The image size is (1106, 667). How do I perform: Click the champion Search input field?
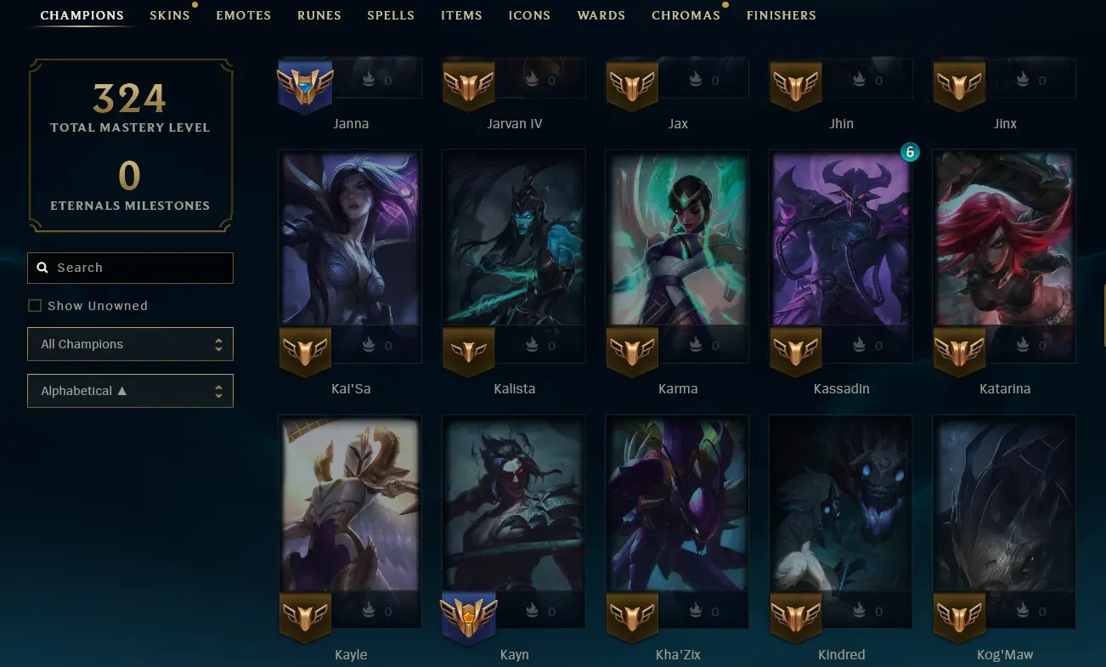point(130,268)
